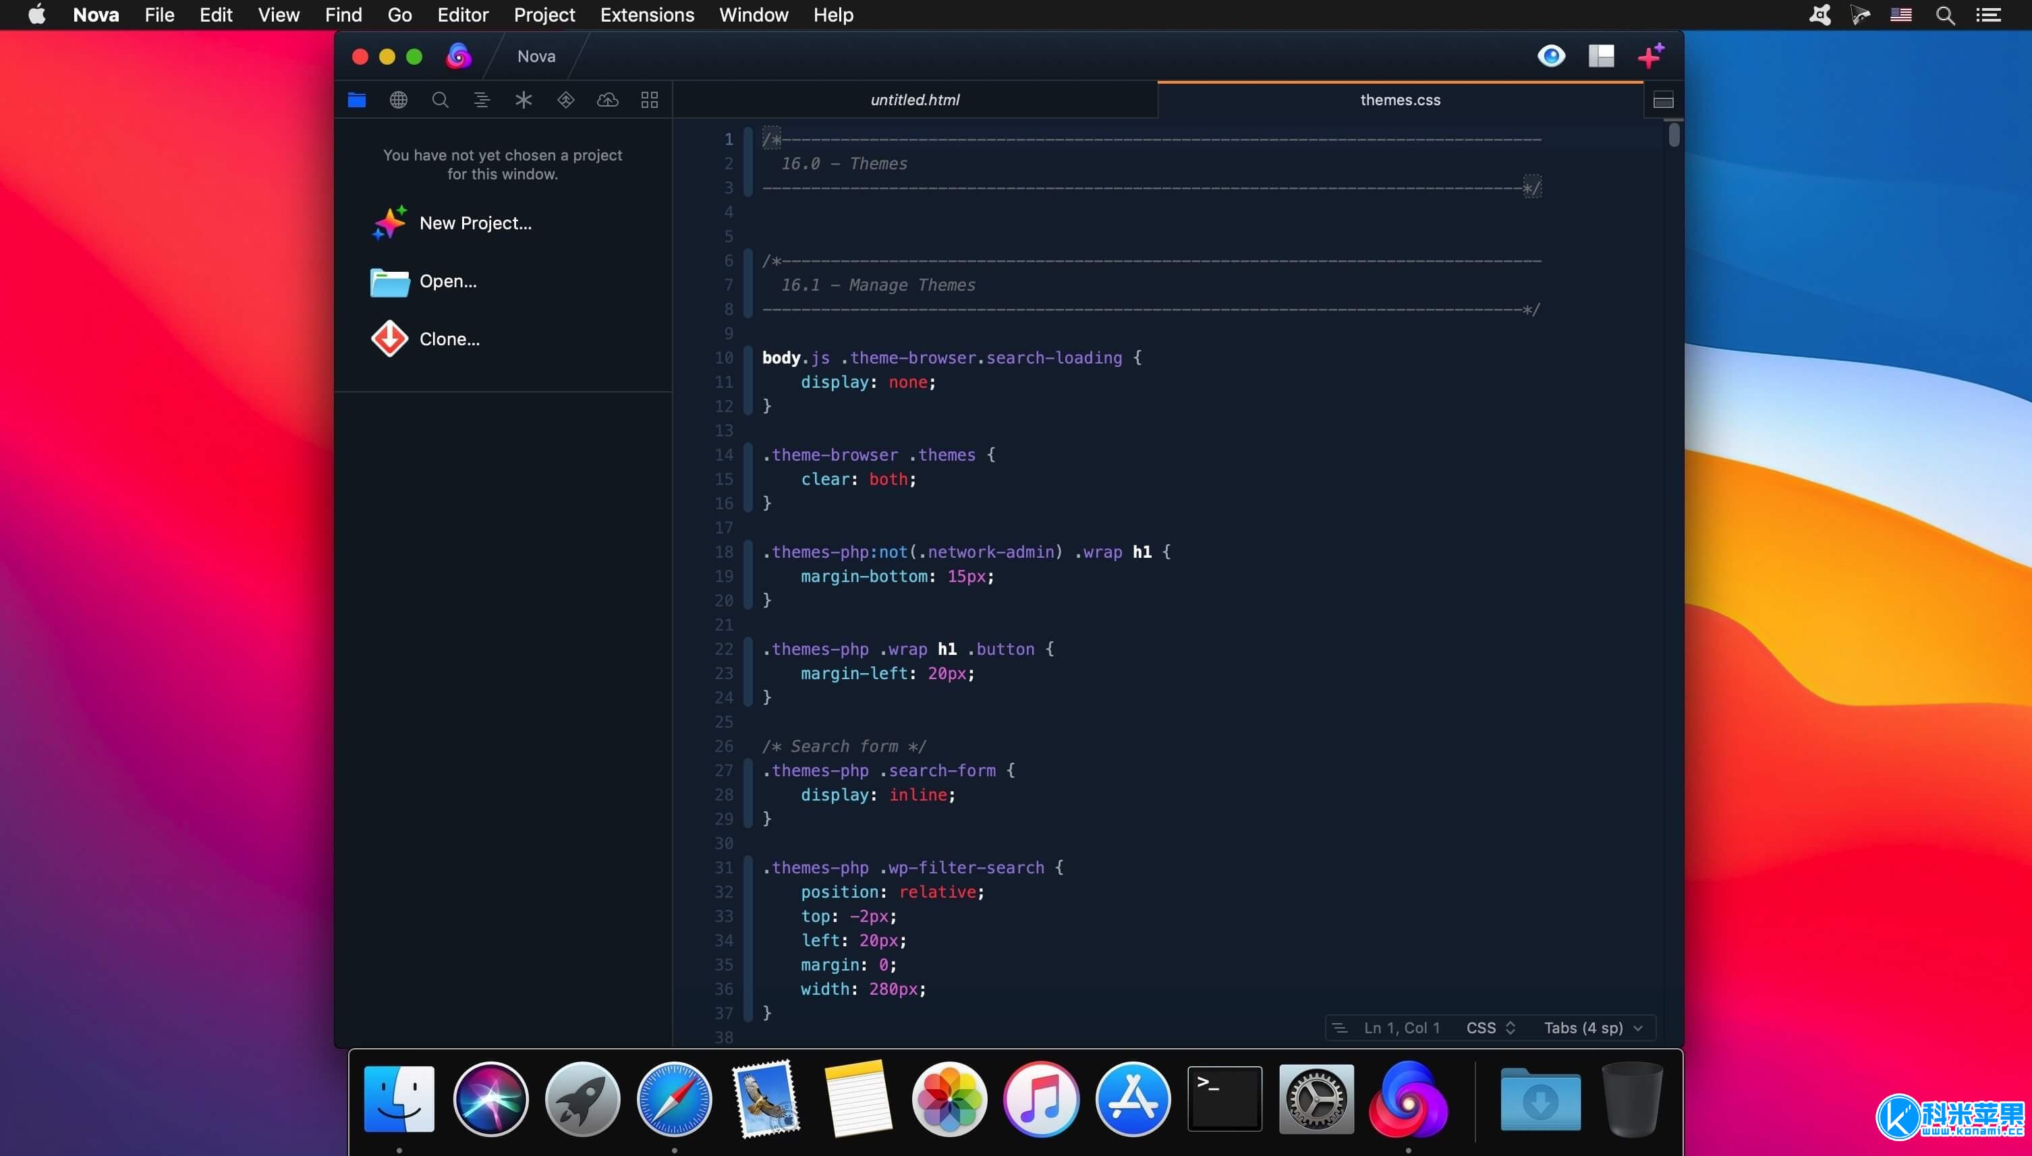Open the Remote globe sidebar icon
This screenshot has height=1156, width=2032.
(x=399, y=100)
